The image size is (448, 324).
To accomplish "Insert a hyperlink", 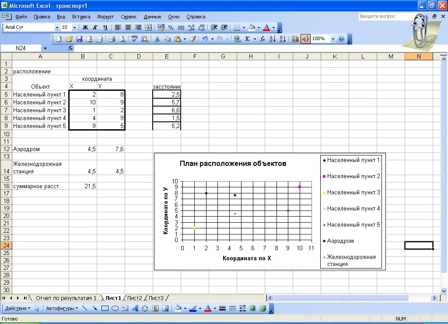I will coord(237,39).
